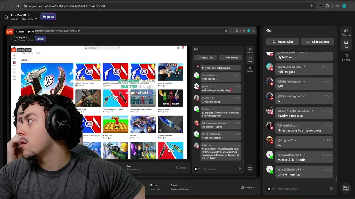Click StanGibson-q9w's avatar in chat
Viewport: 355px width, 199px height.
pyautogui.click(x=270, y=67)
